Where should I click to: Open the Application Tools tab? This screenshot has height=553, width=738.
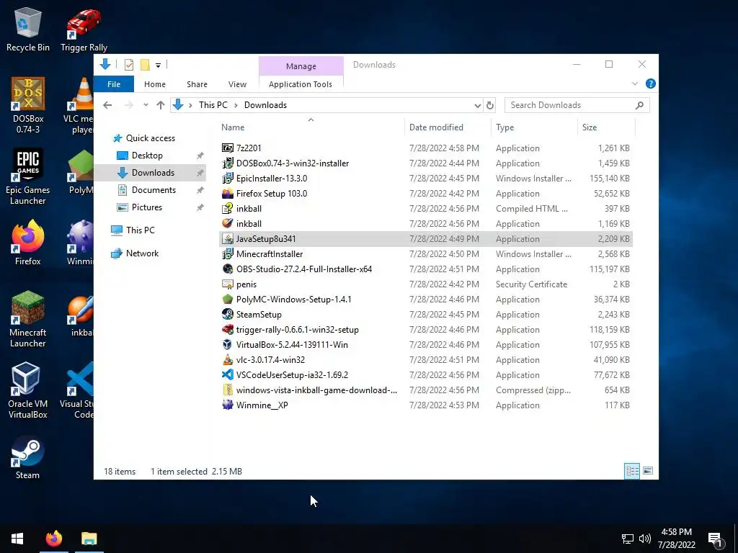point(301,84)
